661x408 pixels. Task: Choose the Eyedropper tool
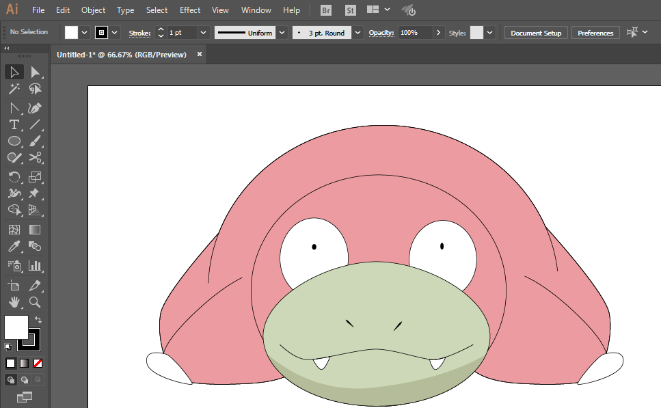click(14, 247)
